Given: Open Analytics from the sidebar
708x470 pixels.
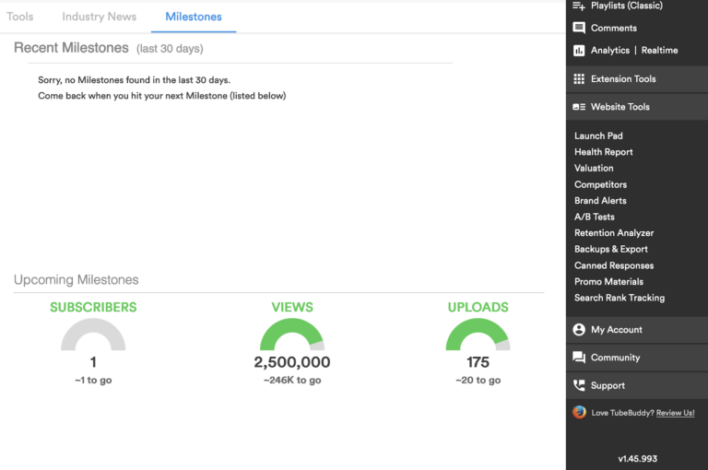Looking at the screenshot, I should [x=610, y=51].
